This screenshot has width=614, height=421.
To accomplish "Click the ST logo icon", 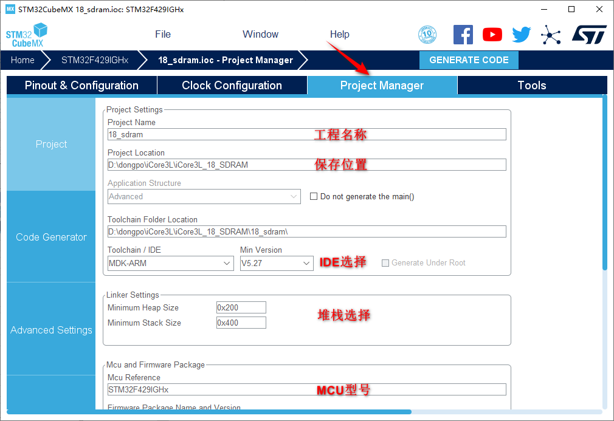I will tap(588, 35).
